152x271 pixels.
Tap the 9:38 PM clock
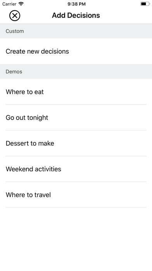click(x=76, y=4)
